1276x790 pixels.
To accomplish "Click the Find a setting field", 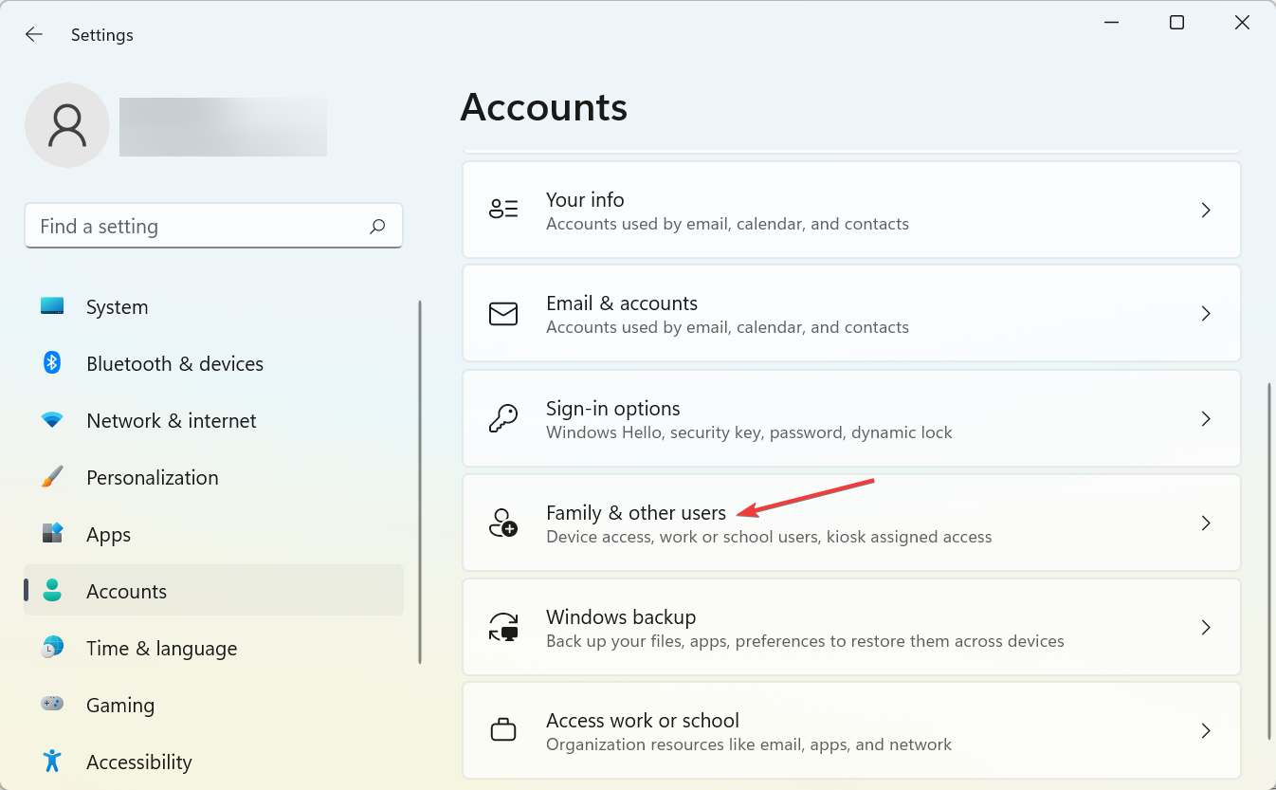I will pyautogui.click(x=213, y=226).
